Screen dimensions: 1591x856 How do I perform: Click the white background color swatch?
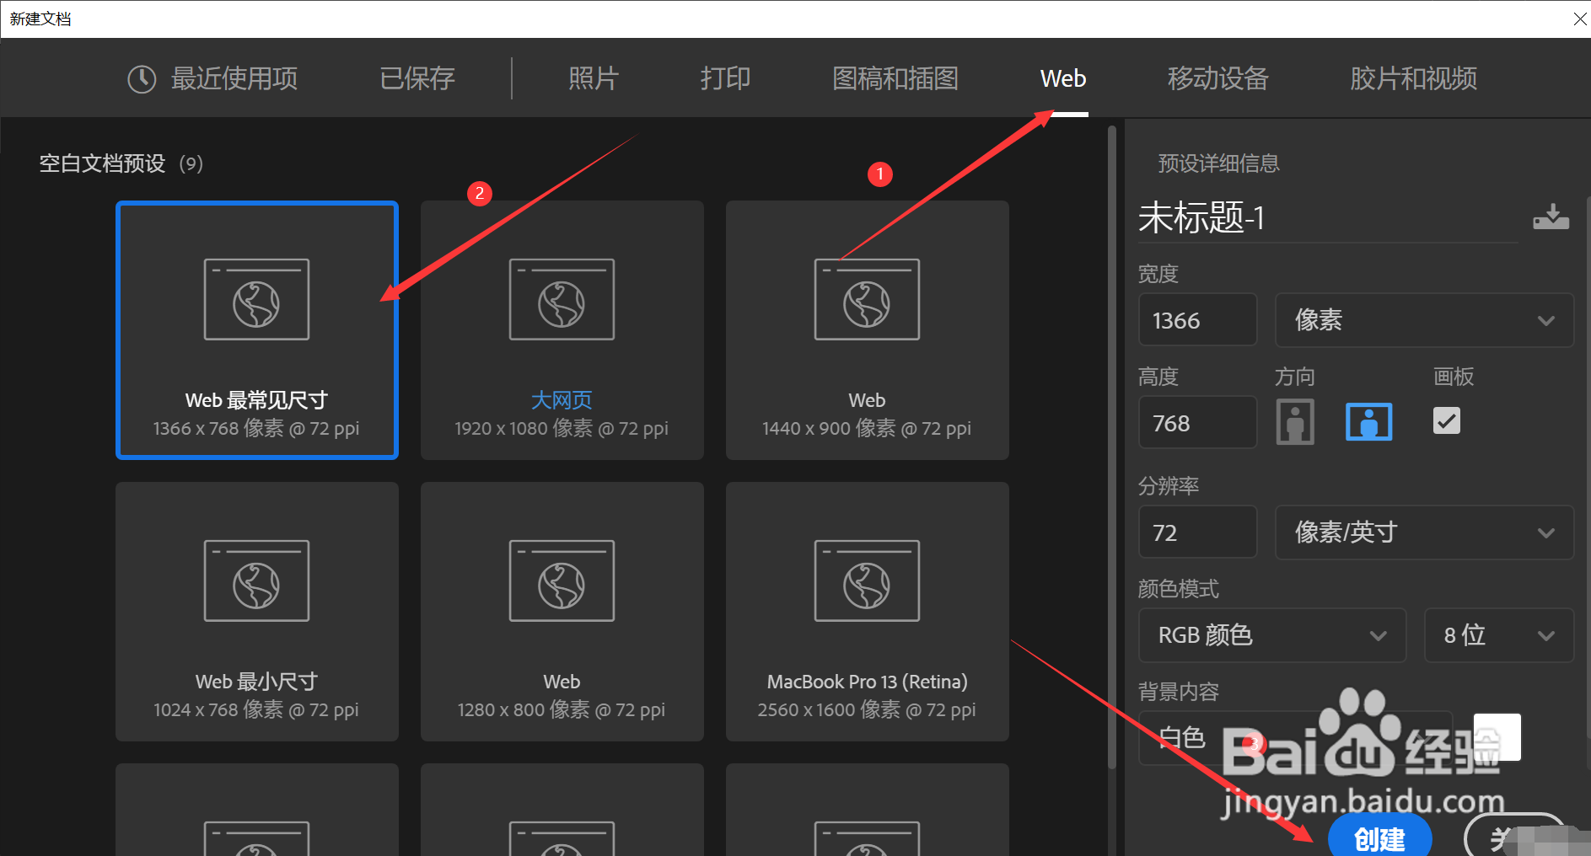1497,737
